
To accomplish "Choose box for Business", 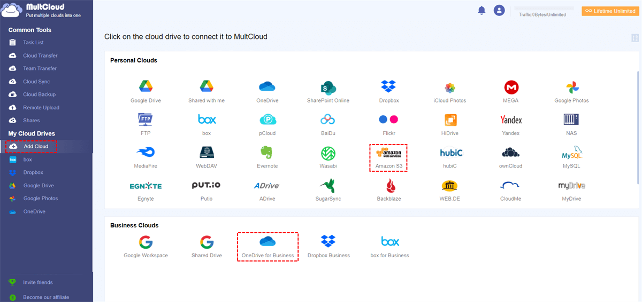I will [389, 247].
